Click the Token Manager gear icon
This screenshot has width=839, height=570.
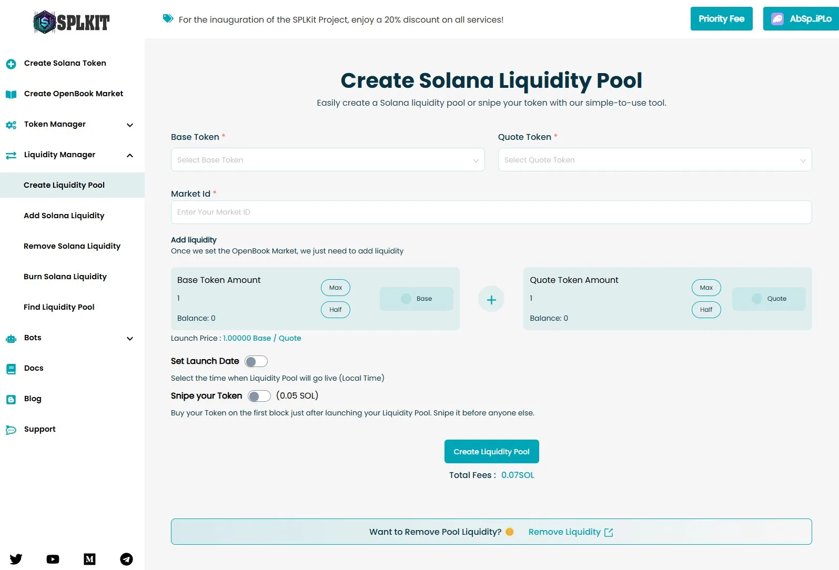click(x=11, y=125)
